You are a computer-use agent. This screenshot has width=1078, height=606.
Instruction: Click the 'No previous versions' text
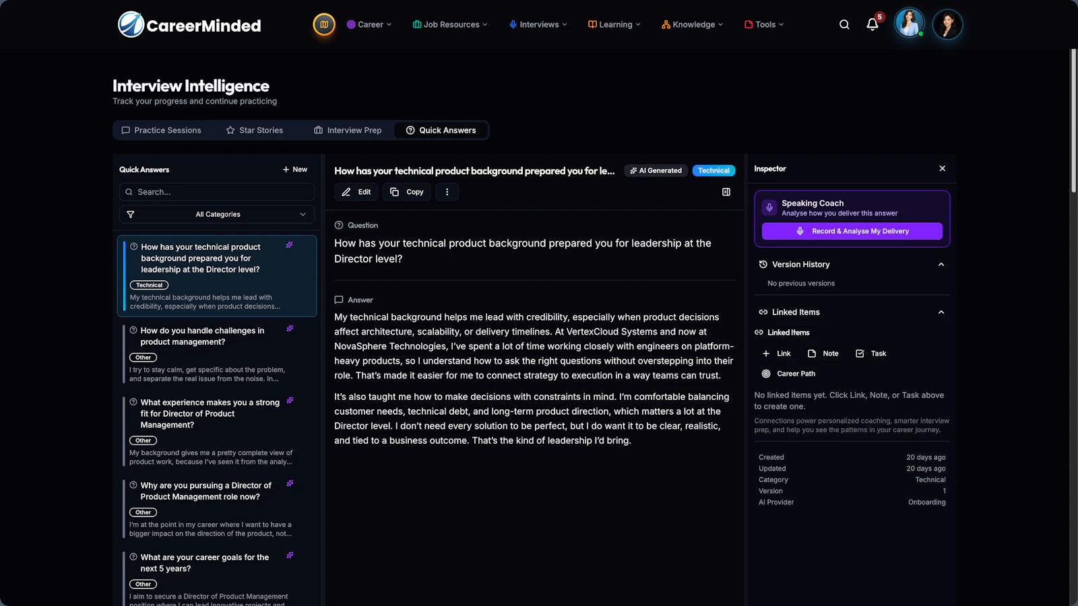pos(801,283)
